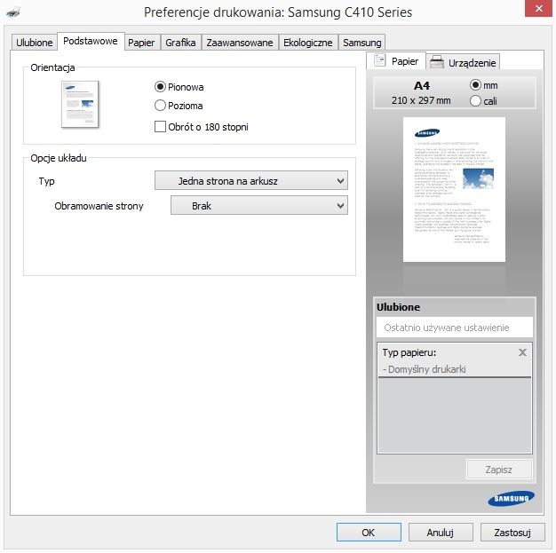Show the Urządzenie preview tab
This screenshot has width=556, height=553.
point(463,62)
